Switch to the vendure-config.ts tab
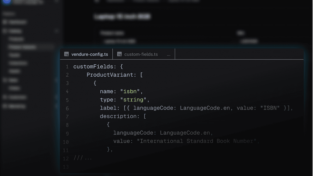The image size is (313, 176). [89, 54]
